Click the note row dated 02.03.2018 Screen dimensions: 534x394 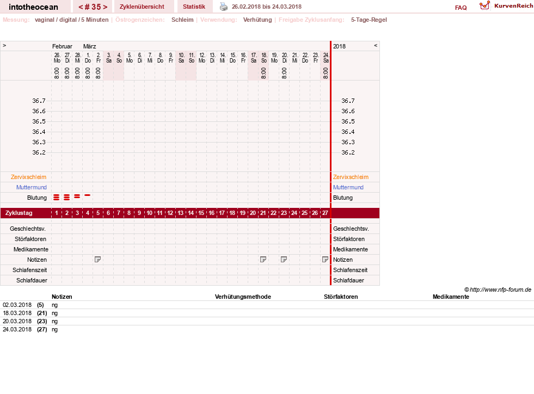pyautogui.click(x=267, y=305)
